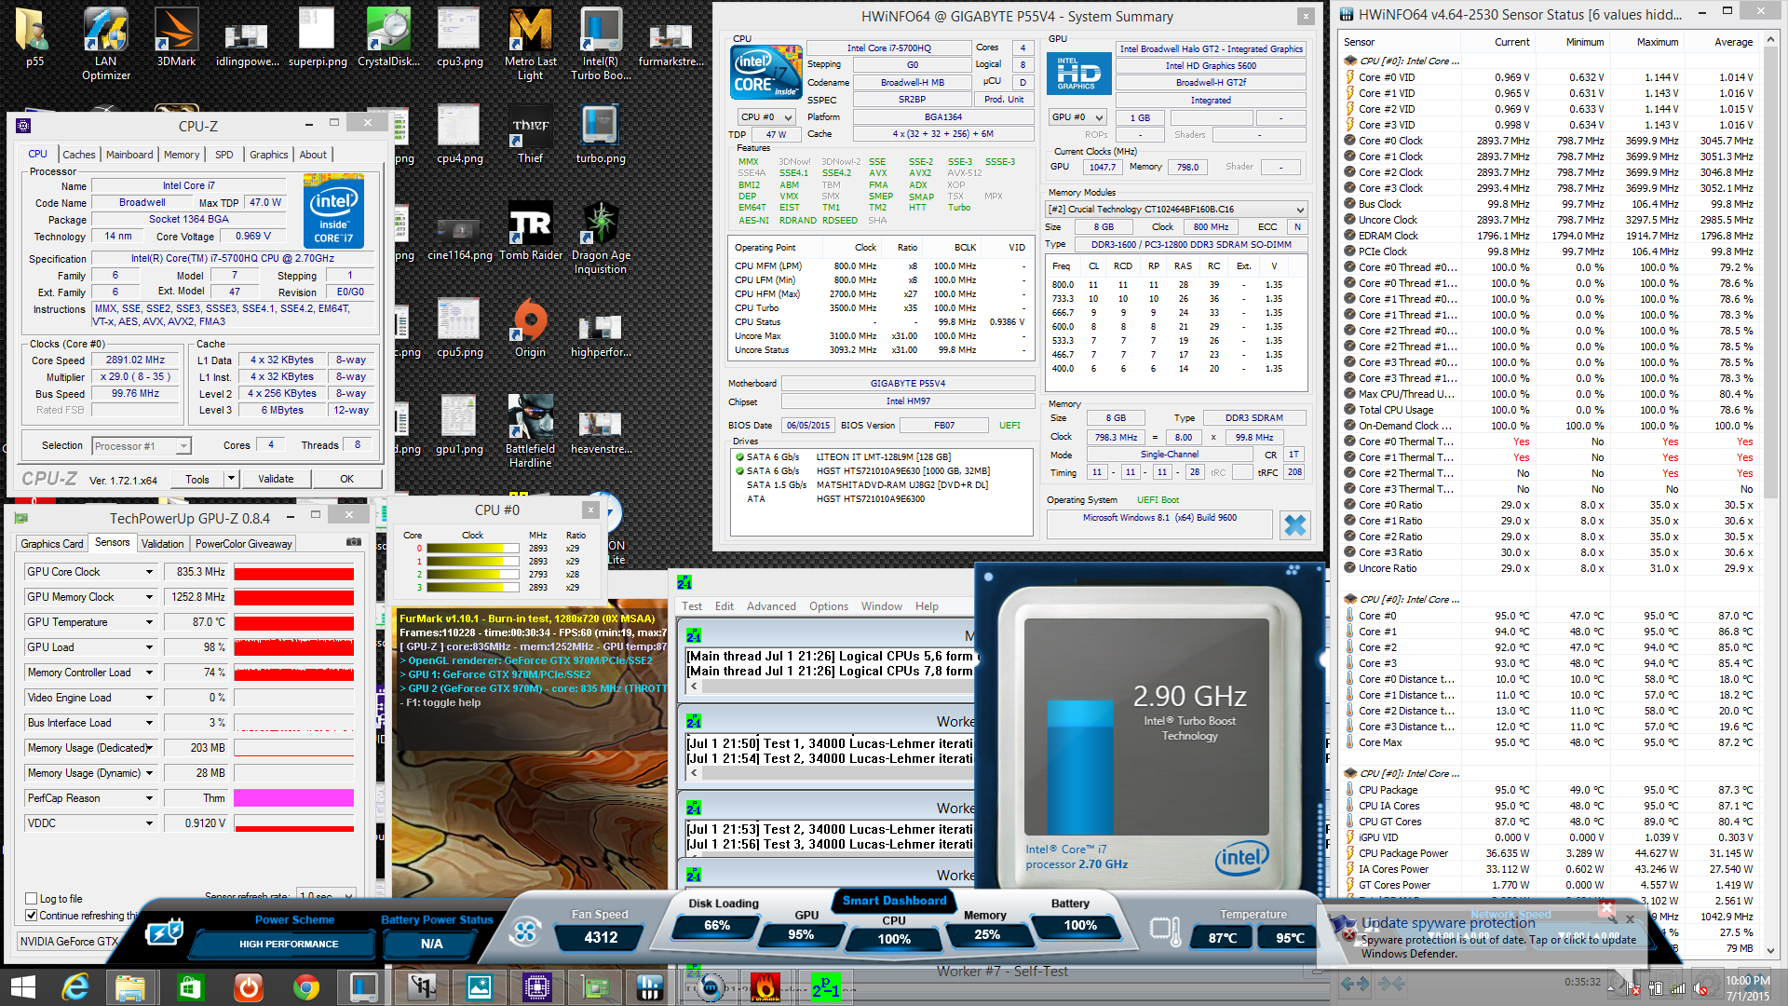
Task: Click the HIGH PERFORMANCE power scheme button
Action: [x=289, y=944]
